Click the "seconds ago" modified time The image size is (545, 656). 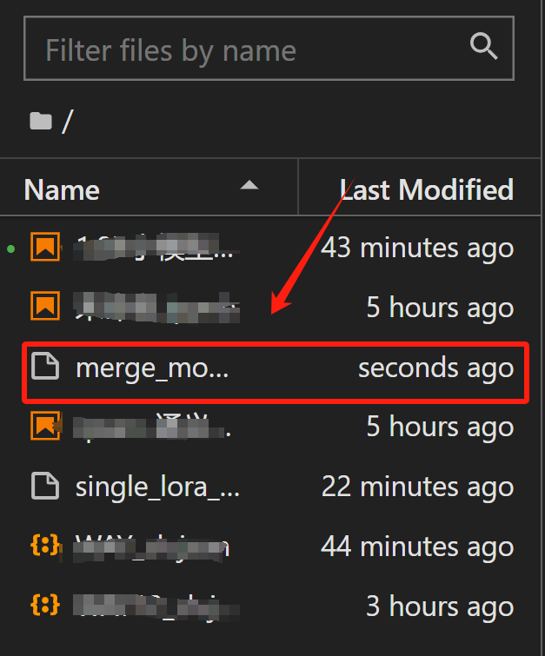(x=435, y=368)
